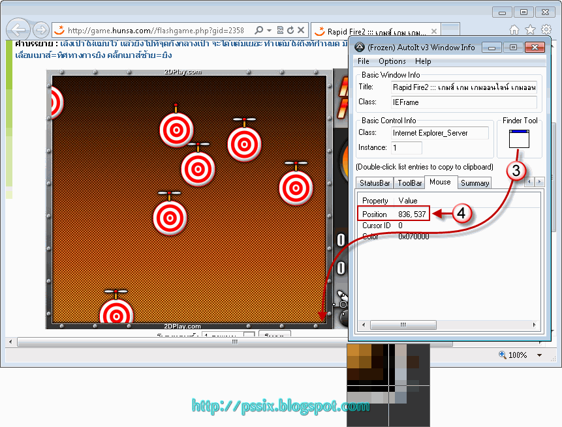Open a new blank browser tab

pyautogui.click(x=450, y=30)
